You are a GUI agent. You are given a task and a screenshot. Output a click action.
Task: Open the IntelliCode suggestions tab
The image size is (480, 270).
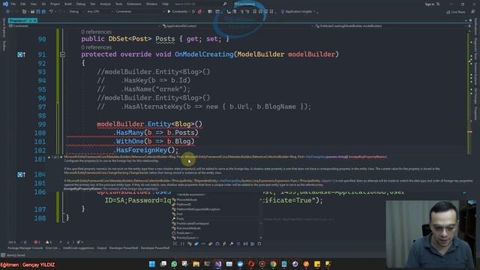(78, 248)
